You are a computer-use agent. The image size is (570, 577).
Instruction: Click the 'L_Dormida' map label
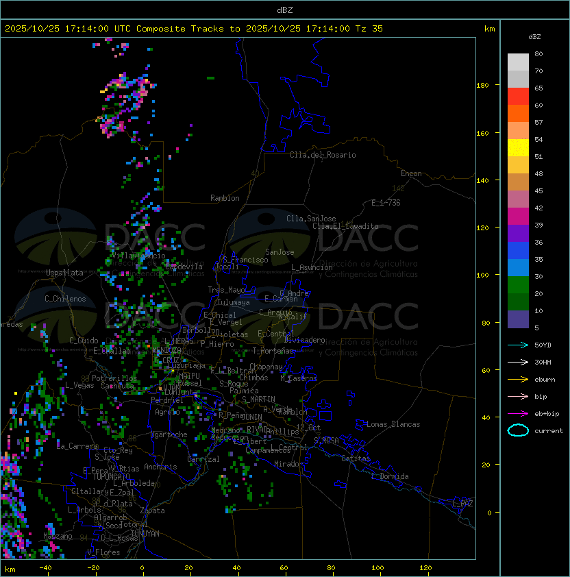pos(390,476)
